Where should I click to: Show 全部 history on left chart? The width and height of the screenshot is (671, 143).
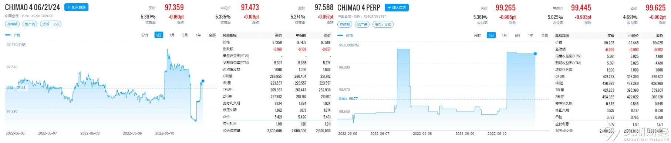212,35
